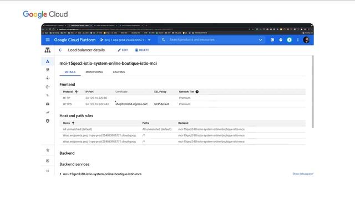Click the Premium cell in HTTP row
The width and height of the screenshot is (355, 199).
tap(185, 98)
